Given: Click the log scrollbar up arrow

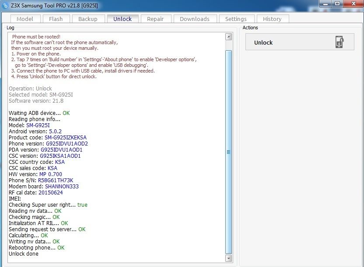Looking at the screenshot, I should point(229,37).
